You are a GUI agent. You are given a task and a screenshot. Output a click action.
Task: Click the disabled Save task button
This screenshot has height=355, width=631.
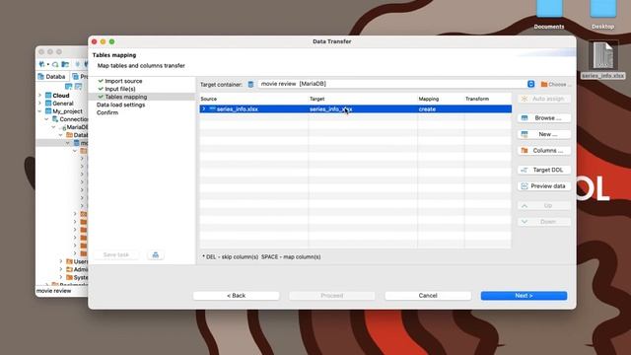[x=116, y=254]
